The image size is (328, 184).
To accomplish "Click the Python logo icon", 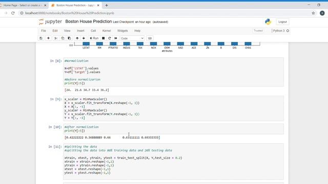I will point(268,21).
